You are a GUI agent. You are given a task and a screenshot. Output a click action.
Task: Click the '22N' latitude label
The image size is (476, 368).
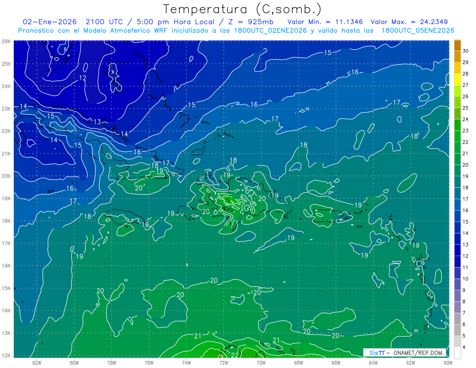point(6,131)
